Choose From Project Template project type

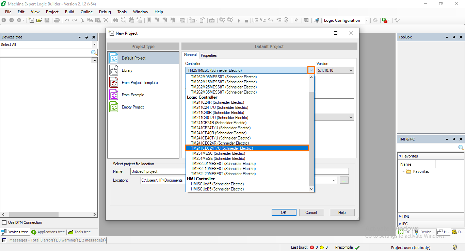(143, 83)
